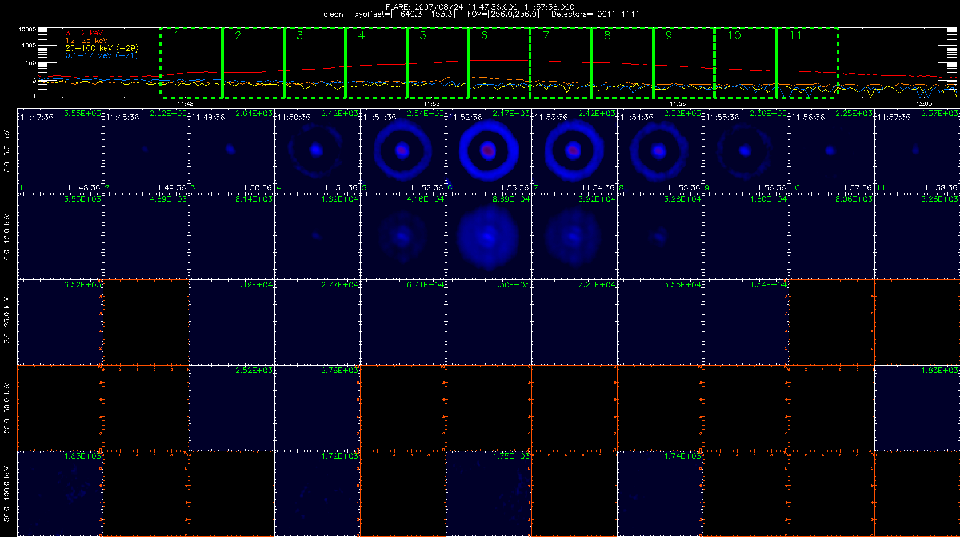This screenshot has height=537, width=960.
Task: Click the '50.0-100.0 keV' row label
Action: pyautogui.click(x=7, y=494)
